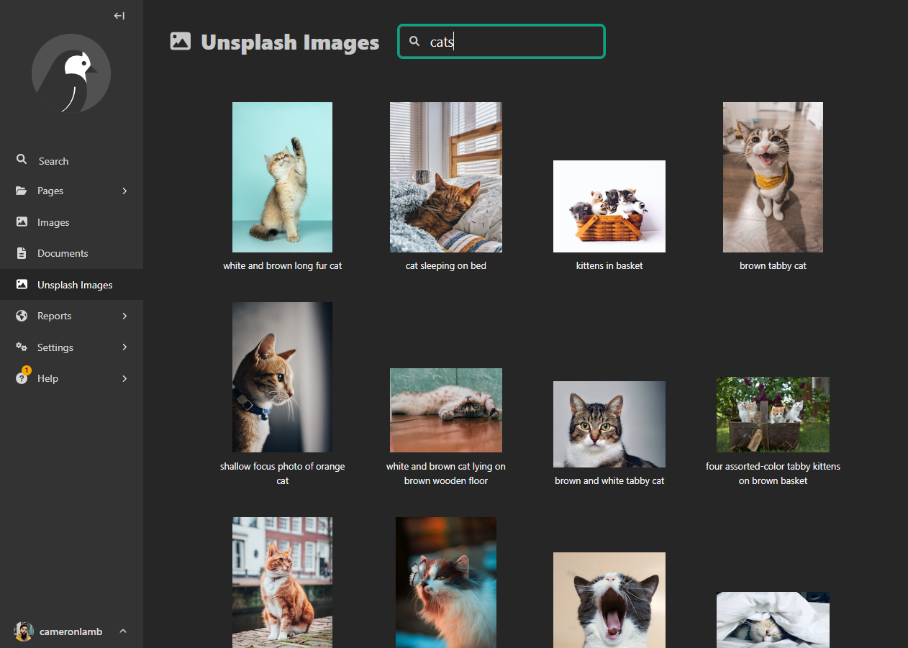
Task: Expand the Settings section chevron
Action: coord(124,347)
